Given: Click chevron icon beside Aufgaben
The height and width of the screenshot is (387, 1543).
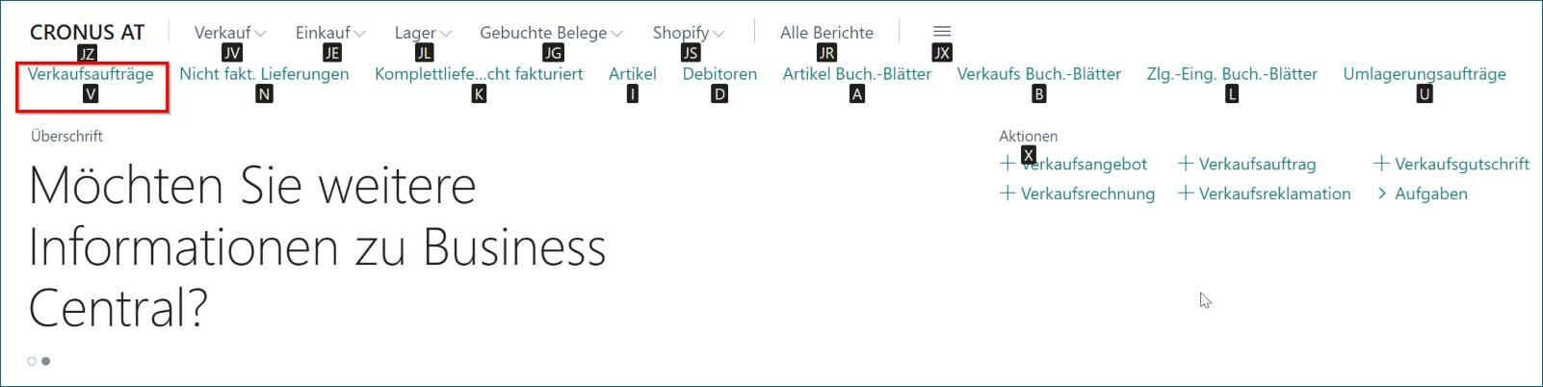Looking at the screenshot, I should click(1382, 193).
